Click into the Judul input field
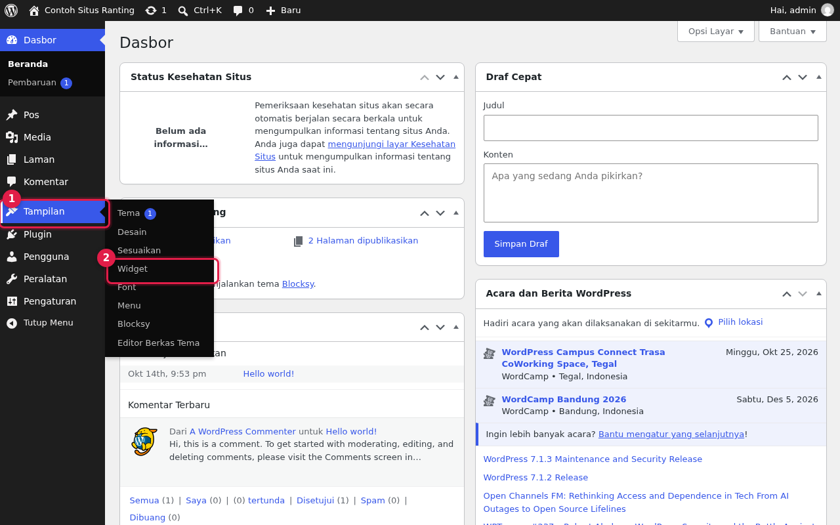The width and height of the screenshot is (840, 525). tap(651, 128)
